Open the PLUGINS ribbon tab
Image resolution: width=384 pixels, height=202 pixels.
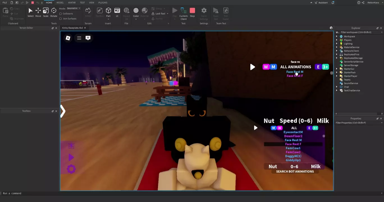103,3
